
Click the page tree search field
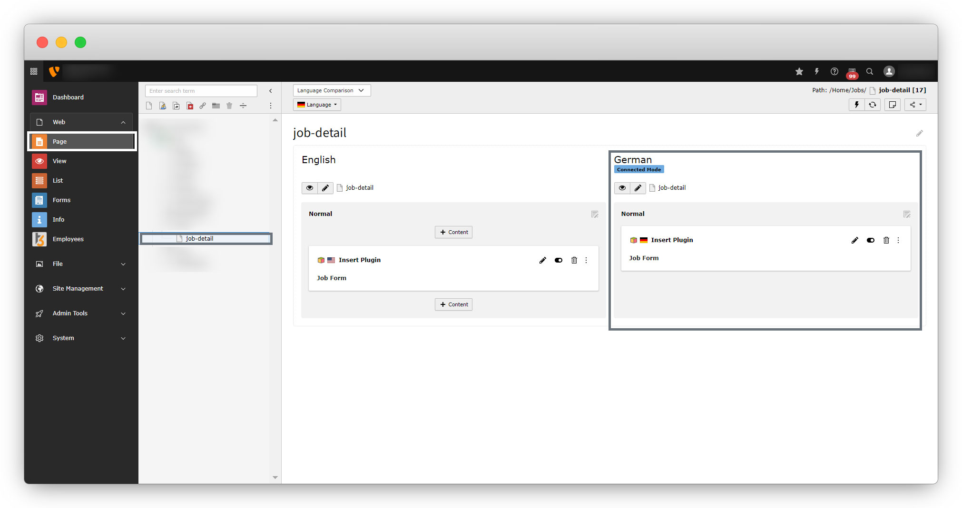pyautogui.click(x=201, y=91)
